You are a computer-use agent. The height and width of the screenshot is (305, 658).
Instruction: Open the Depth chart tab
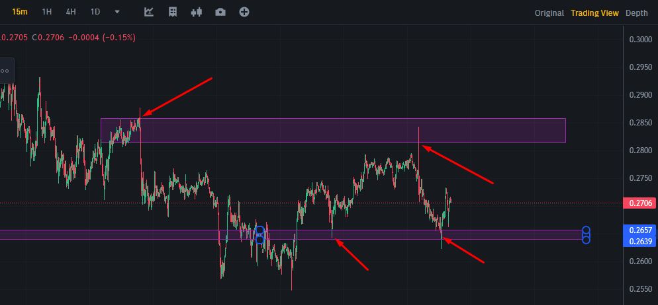point(637,13)
